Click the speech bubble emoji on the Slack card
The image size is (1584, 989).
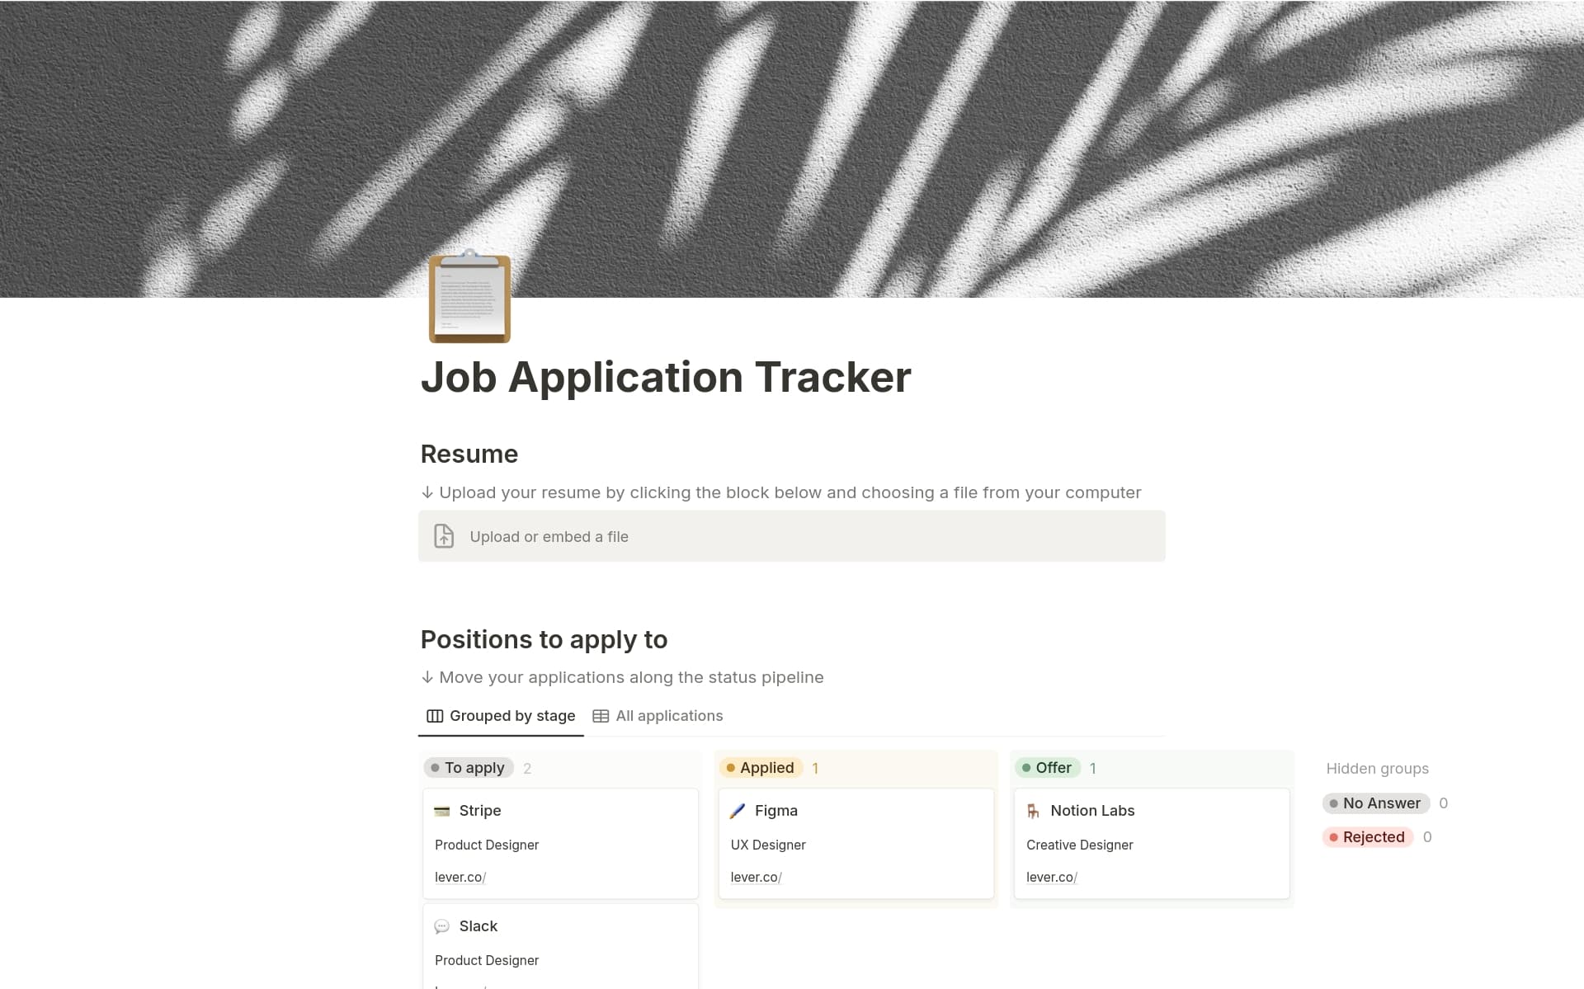pos(443,925)
